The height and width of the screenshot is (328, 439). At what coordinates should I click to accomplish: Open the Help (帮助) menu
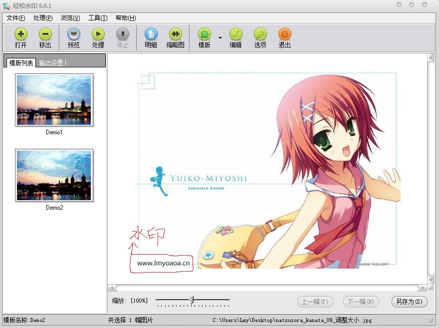pos(126,18)
